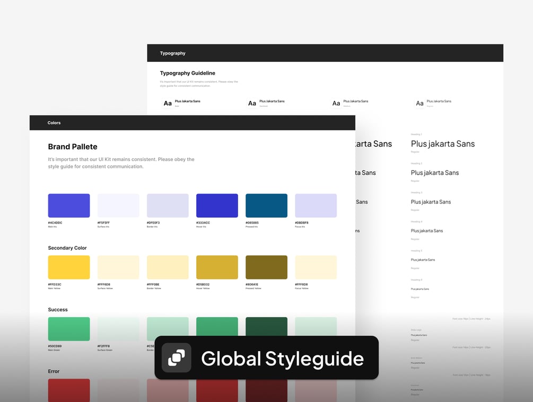The image size is (533, 402).
Task: Pick the Focus Iris #DBDBF8 swatch
Action: pyautogui.click(x=316, y=206)
